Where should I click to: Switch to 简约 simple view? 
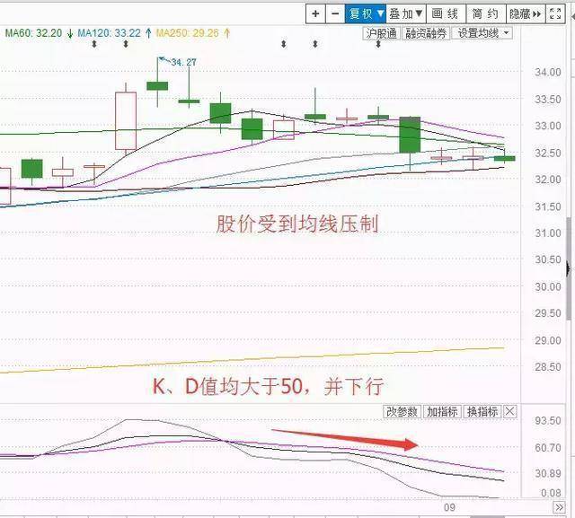tap(486, 14)
